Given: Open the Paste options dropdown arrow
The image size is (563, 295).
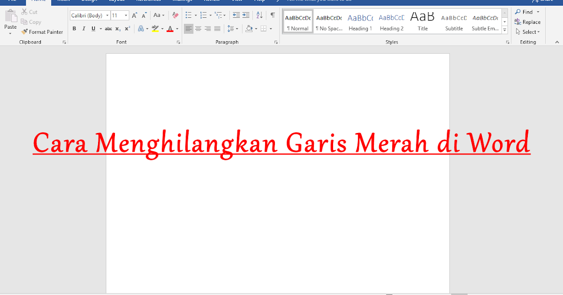Looking at the screenshot, I should [10, 33].
